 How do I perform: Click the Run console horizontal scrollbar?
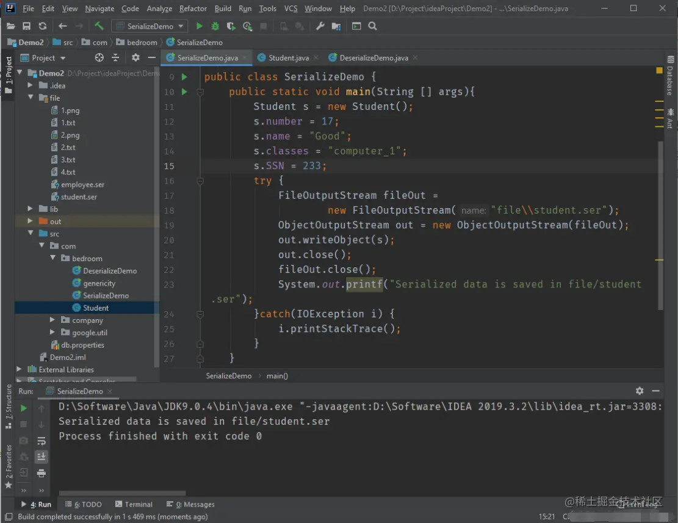click(122, 493)
